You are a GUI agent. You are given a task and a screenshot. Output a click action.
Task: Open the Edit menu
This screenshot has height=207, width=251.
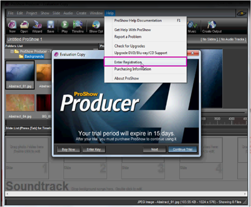click(x=20, y=13)
